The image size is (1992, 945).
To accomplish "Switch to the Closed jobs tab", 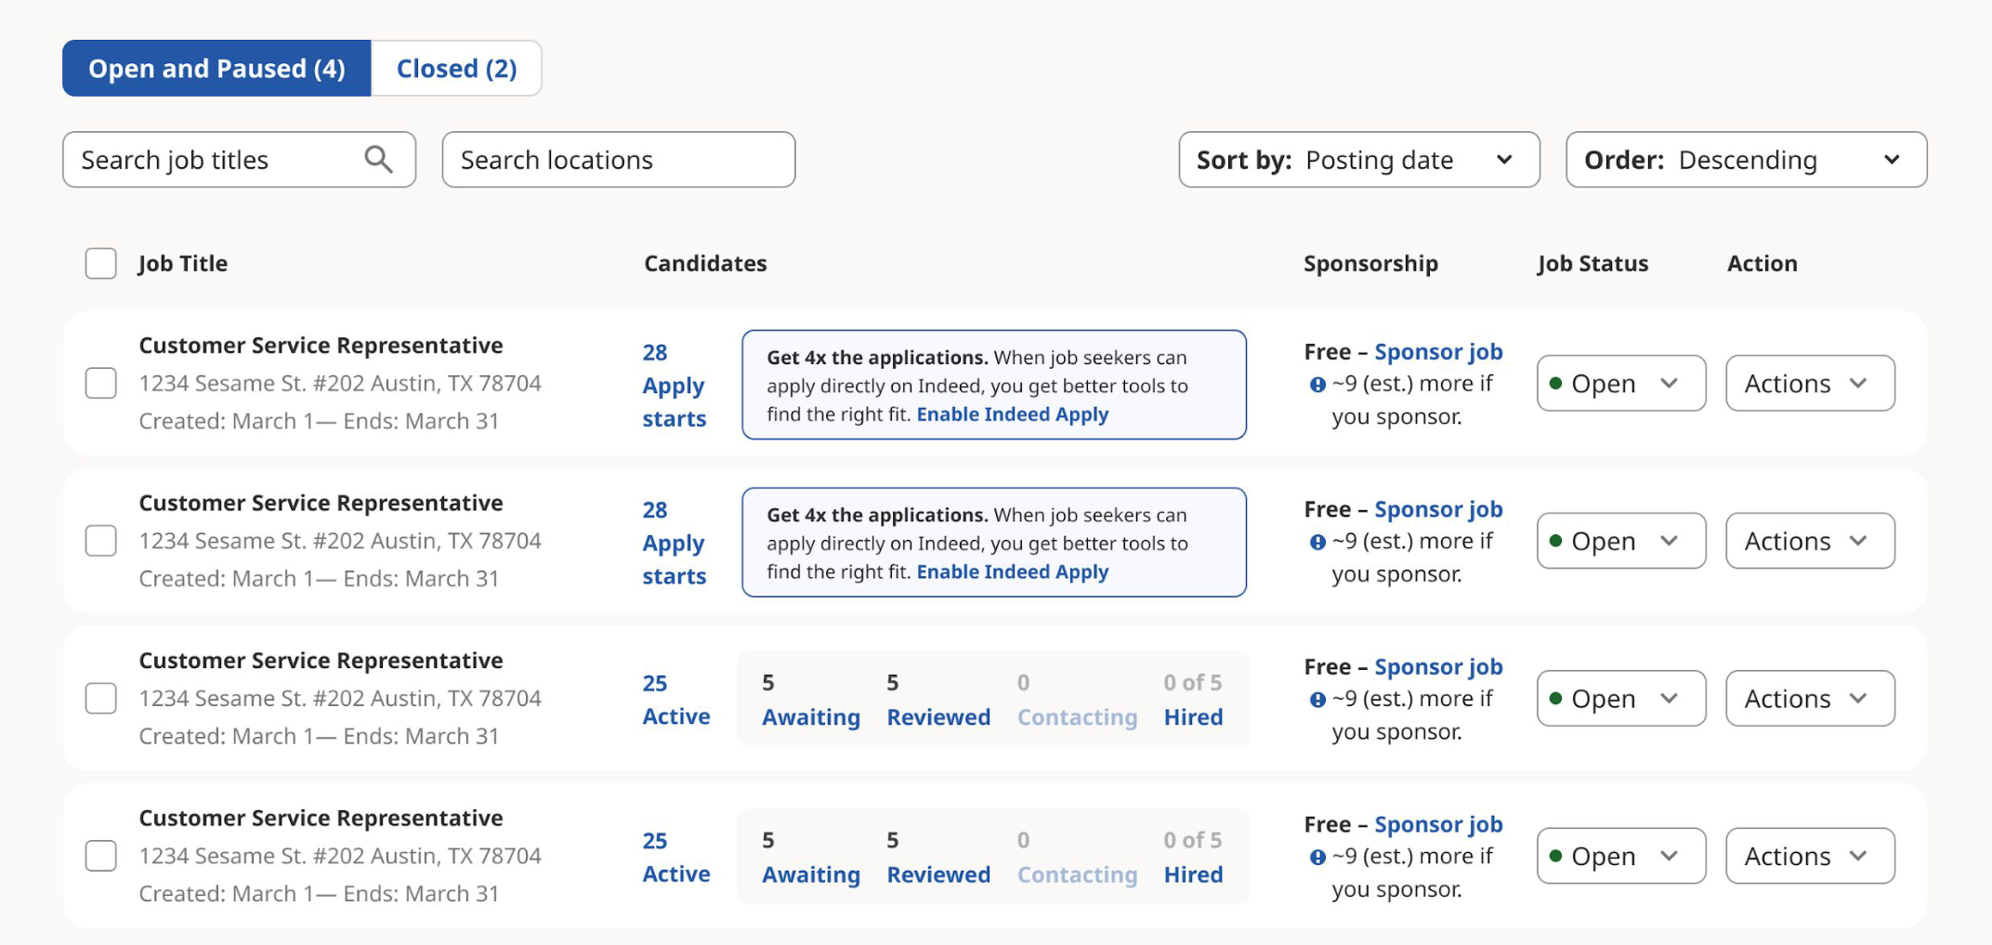I will (456, 67).
